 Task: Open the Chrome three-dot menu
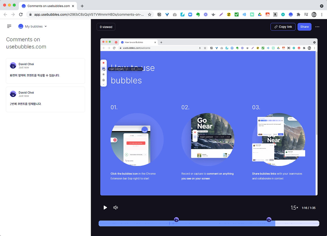pos(322,15)
